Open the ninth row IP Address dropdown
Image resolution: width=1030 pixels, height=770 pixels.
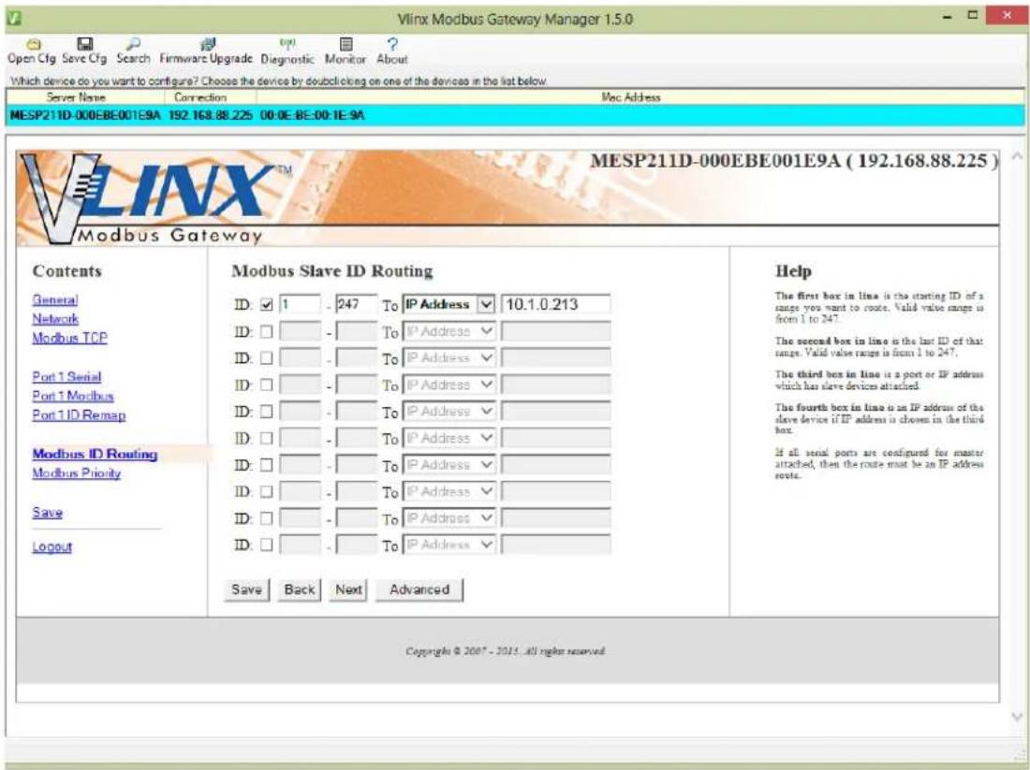(449, 518)
